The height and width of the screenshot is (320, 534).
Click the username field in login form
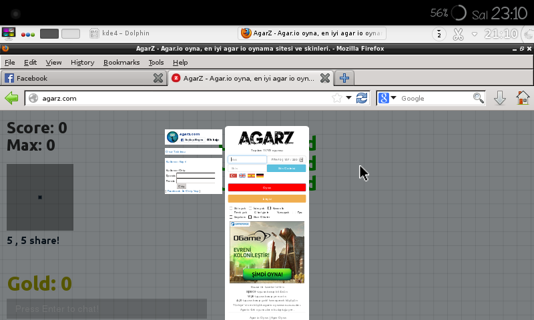(x=196, y=175)
